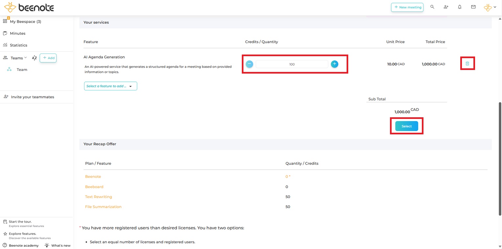
Task: Click the credits quantity input field
Action: tap(292, 64)
